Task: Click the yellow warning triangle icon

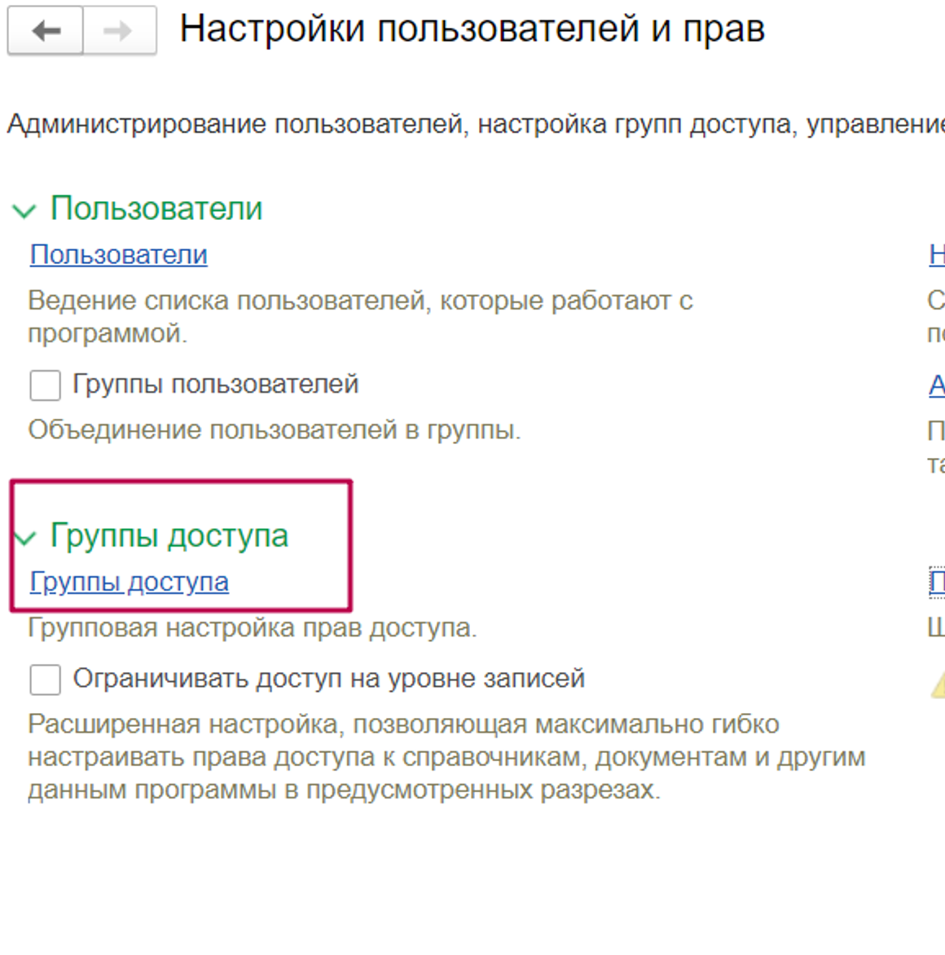Action: 938,684
